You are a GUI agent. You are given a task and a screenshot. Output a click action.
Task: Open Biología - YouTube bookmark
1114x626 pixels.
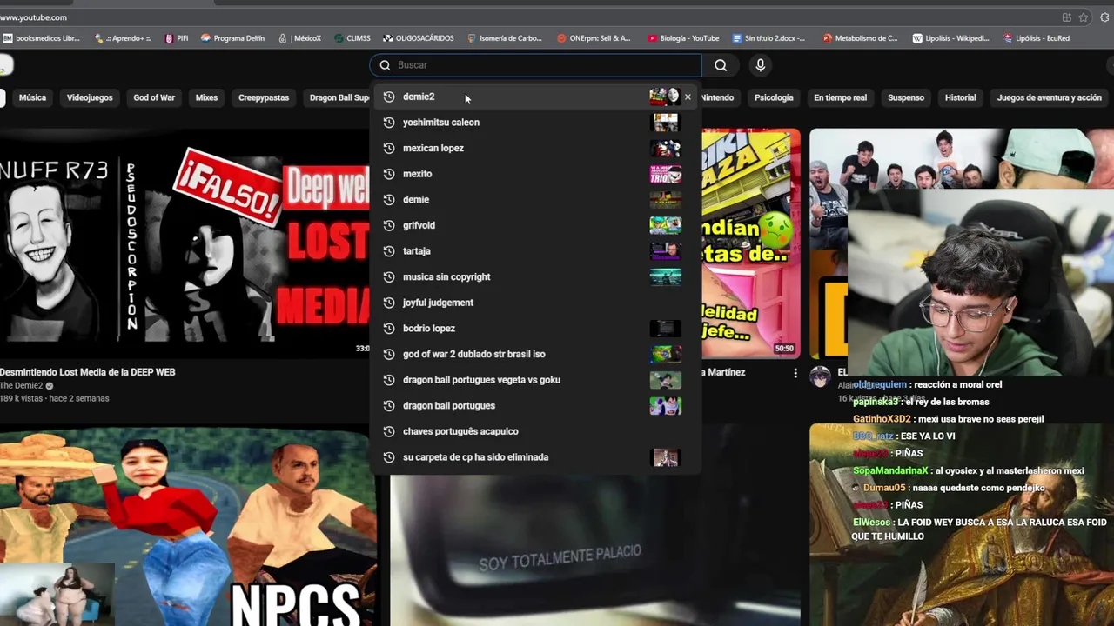[x=683, y=38]
